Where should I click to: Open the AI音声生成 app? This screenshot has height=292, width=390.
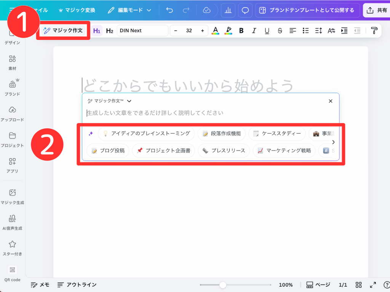pyautogui.click(x=12, y=223)
